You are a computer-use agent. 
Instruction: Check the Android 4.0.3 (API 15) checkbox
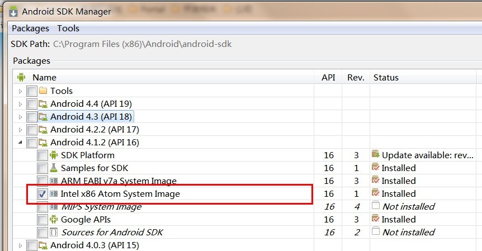click(32, 245)
